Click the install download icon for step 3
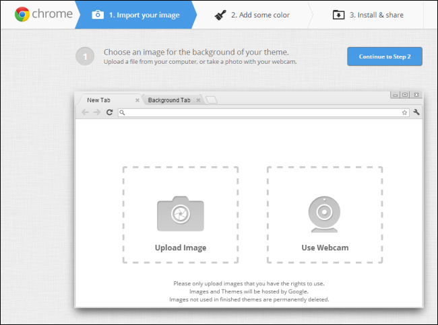Image resolution: width=438 pixels, height=325 pixels. (x=338, y=15)
